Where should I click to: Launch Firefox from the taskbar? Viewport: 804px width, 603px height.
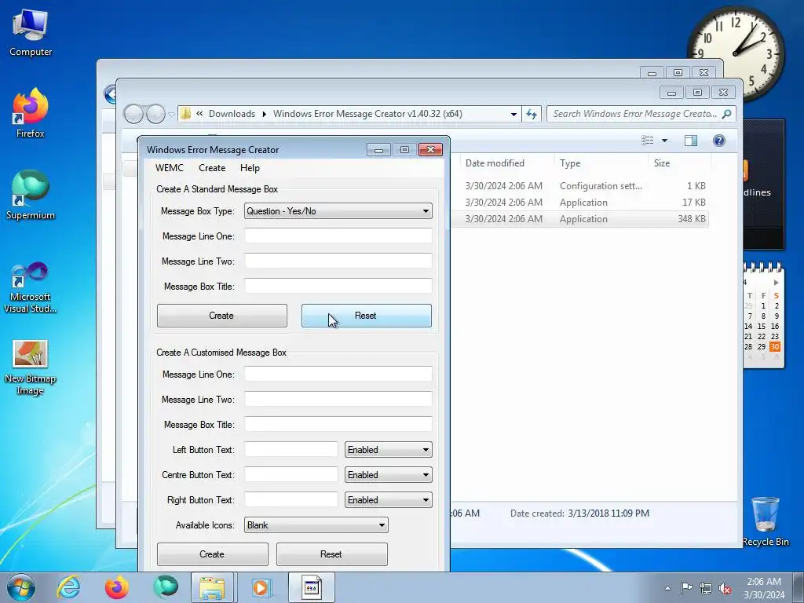(x=117, y=587)
